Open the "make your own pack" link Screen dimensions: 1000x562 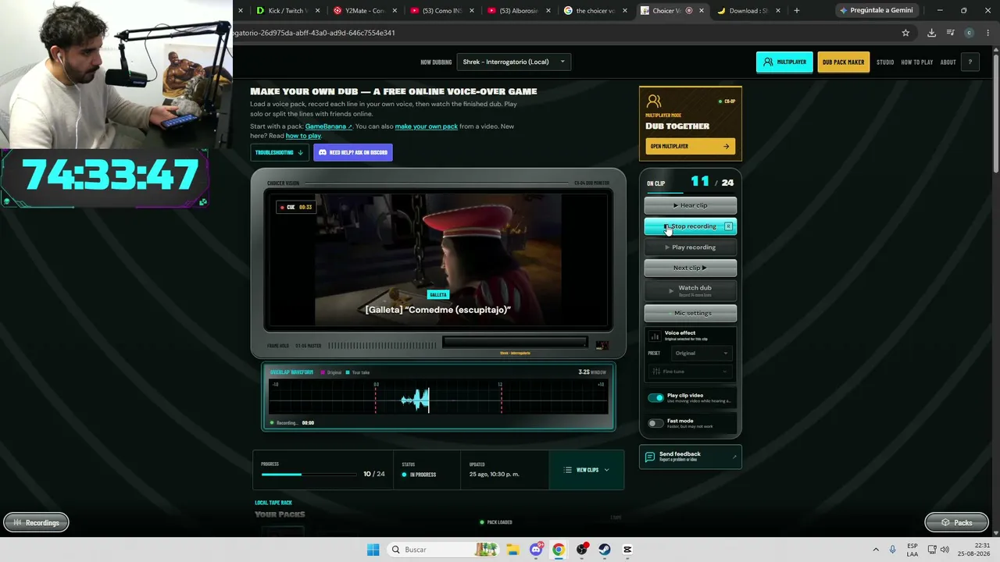click(x=426, y=126)
